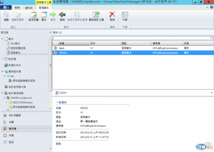Sort by the 狀態 column header
This screenshot has height=152, width=214.
click(198, 43)
